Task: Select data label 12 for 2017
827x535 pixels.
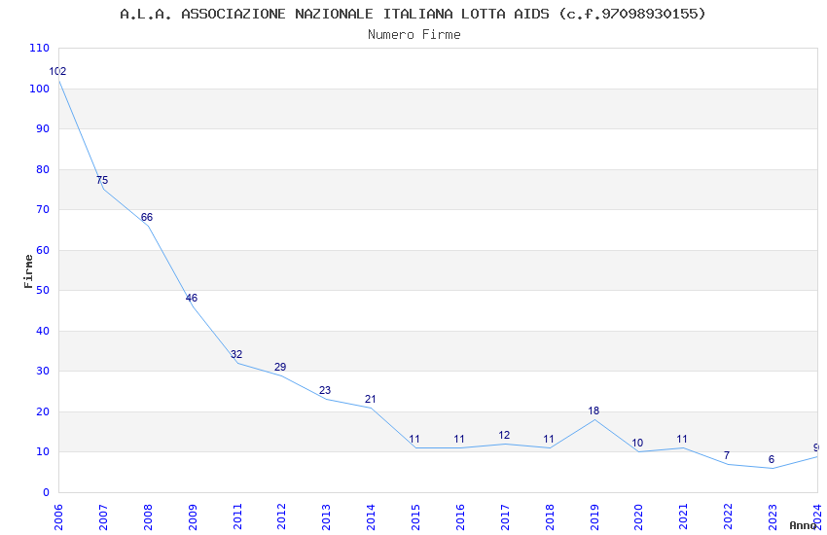Action: coord(504,436)
